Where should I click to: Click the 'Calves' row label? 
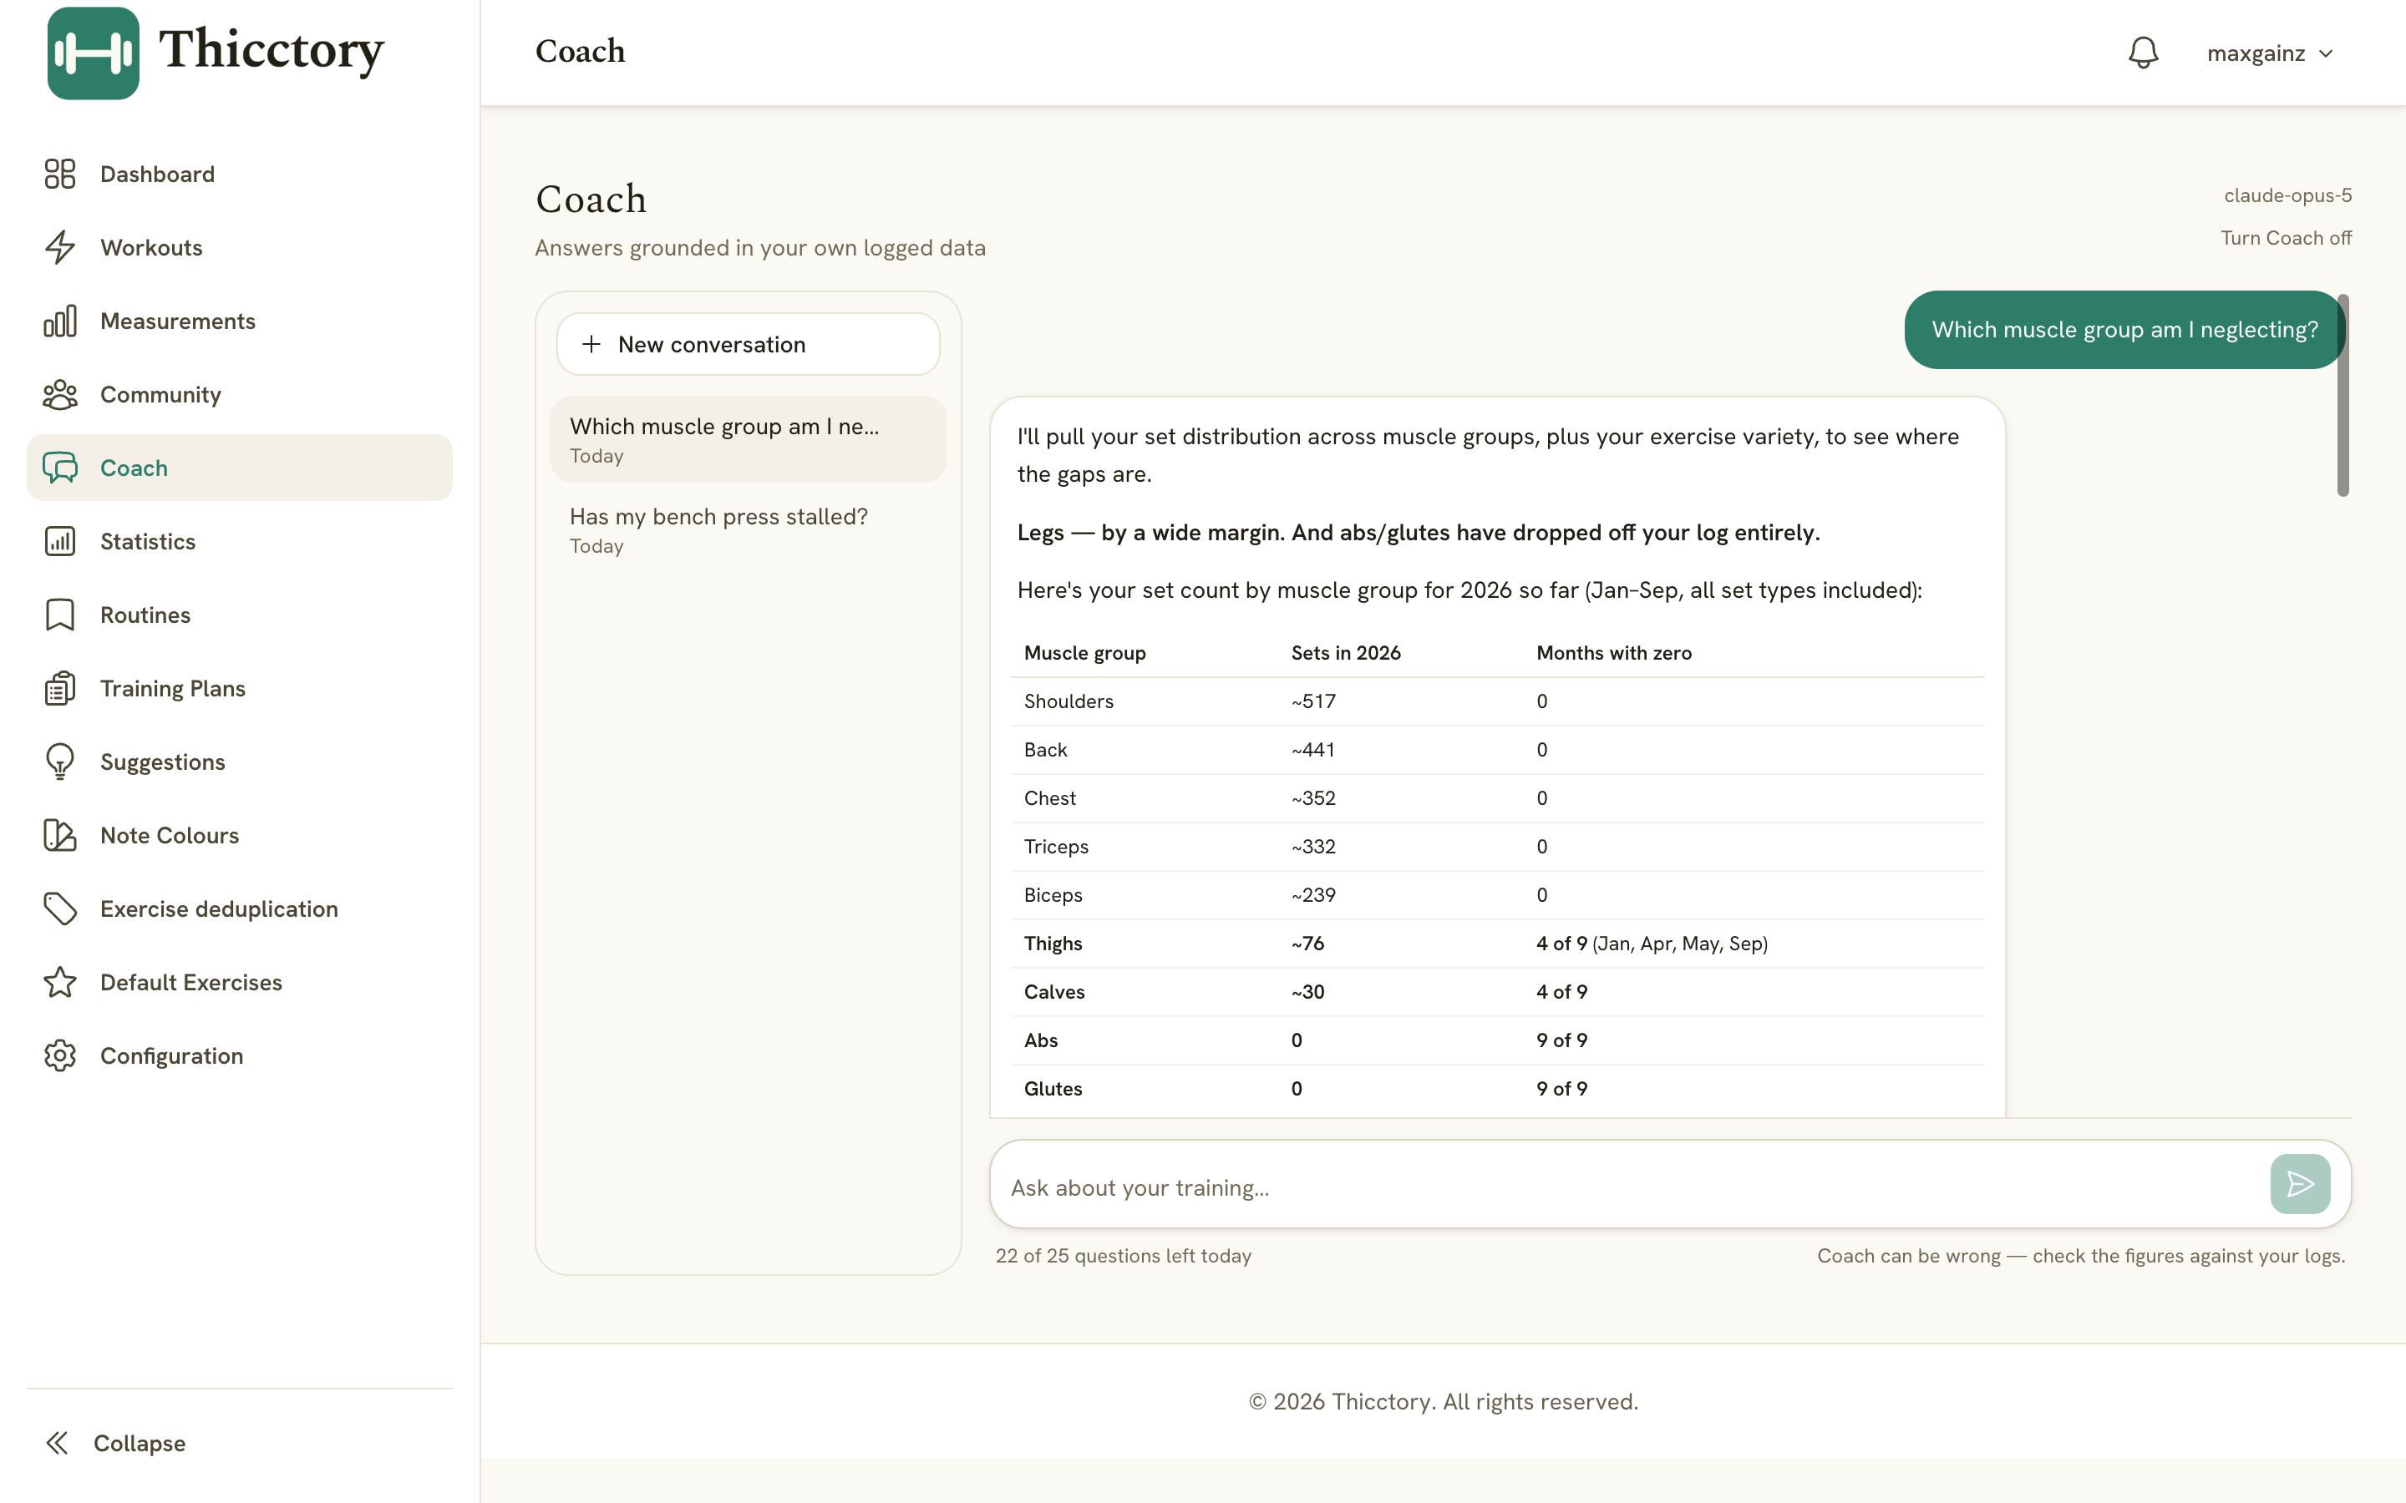(1053, 992)
